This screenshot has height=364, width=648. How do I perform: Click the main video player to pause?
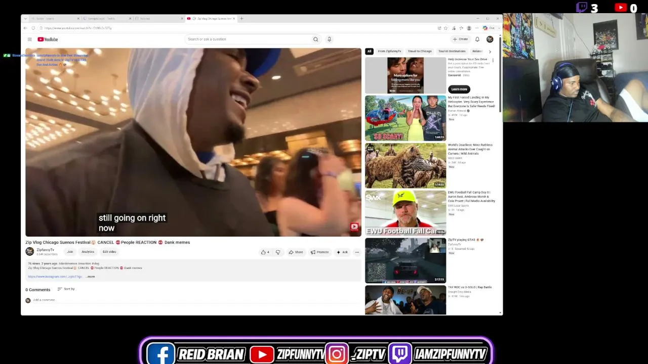pyautogui.click(x=193, y=142)
